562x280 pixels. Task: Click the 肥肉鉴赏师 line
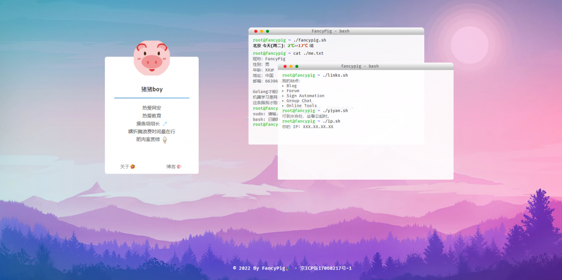click(x=151, y=140)
